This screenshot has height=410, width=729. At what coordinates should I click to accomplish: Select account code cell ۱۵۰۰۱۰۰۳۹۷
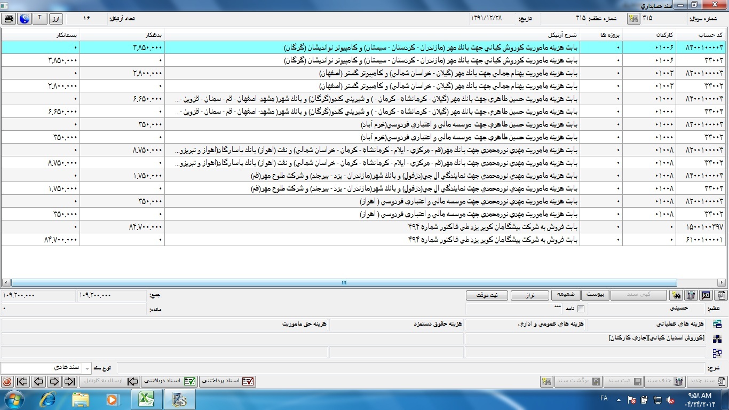tap(702, 227)
